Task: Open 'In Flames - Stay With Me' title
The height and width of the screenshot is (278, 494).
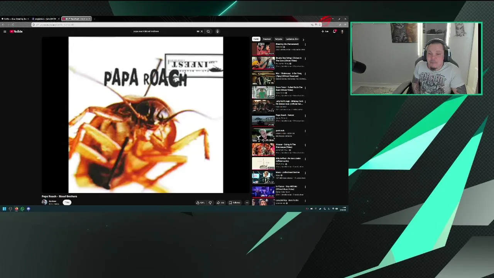Action: pyautogui.click(x=286, y=188)
